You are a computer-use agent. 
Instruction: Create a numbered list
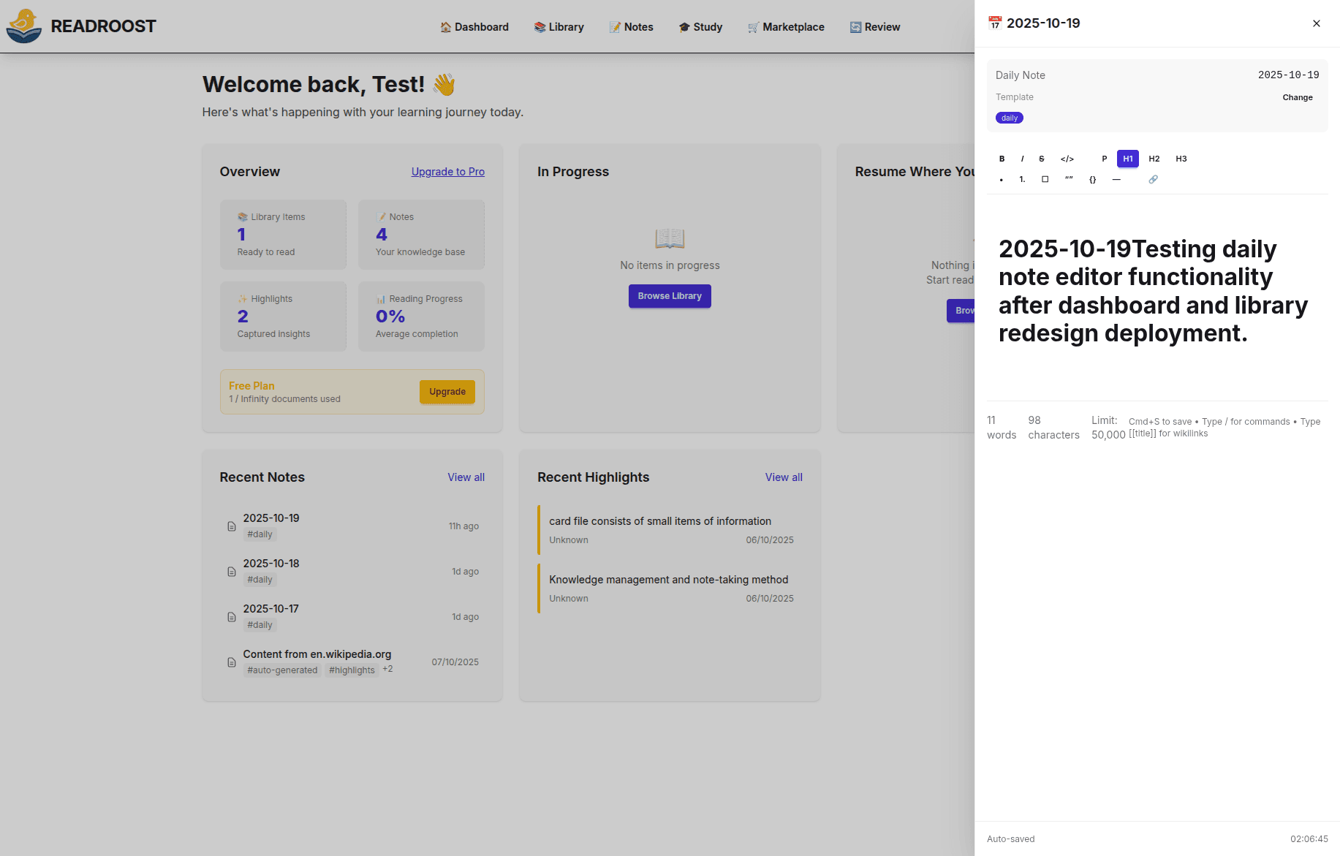[x=1021, y=179]
